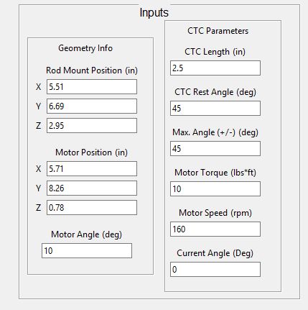Click the Motor Position X input box
308x310 pixels.
click(x=92, y=169)
